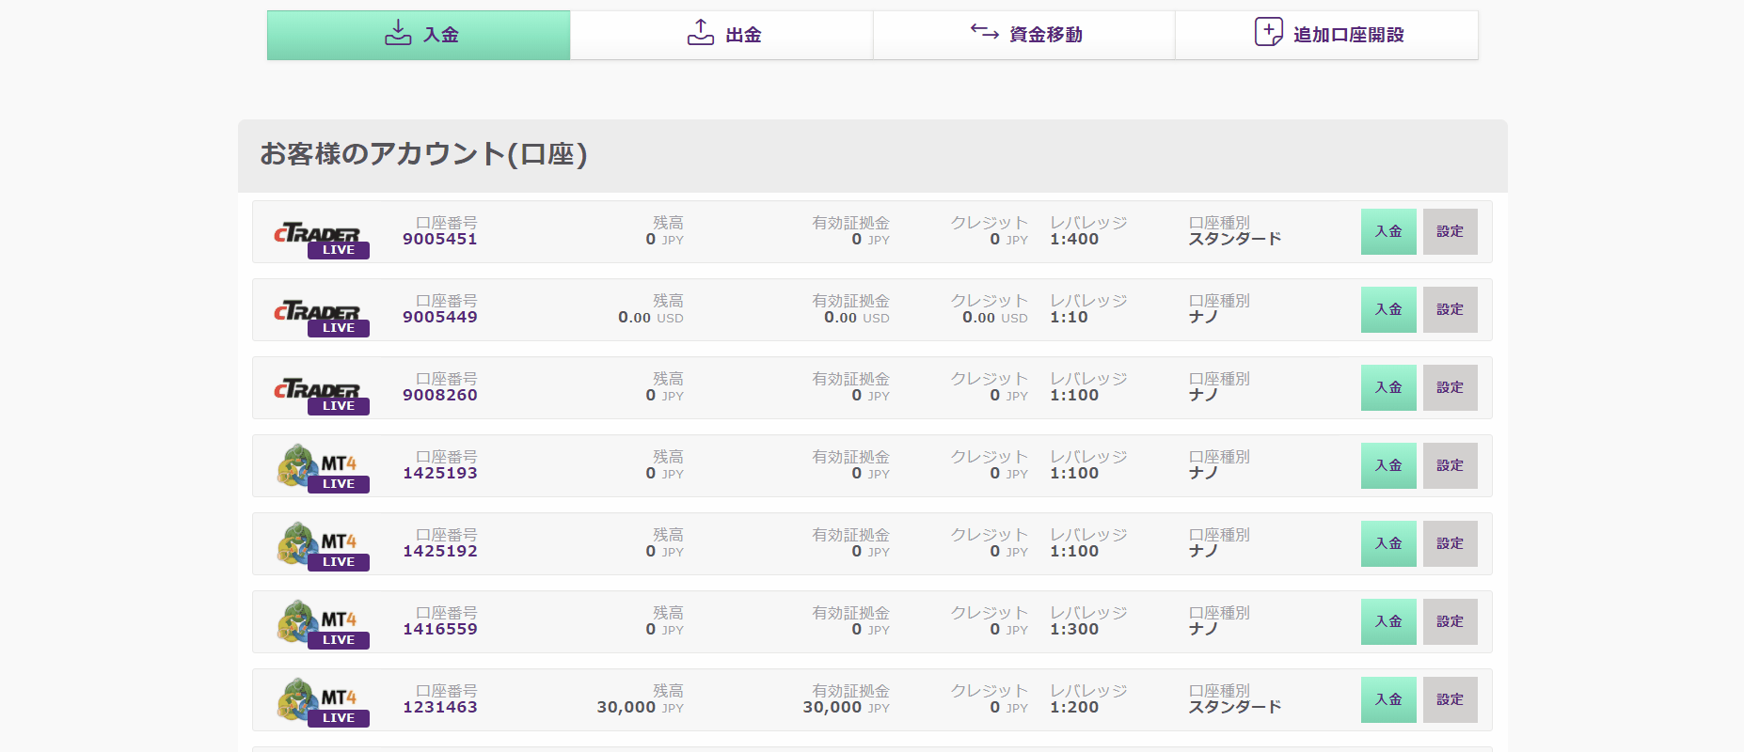The width and height of the screenshot is (1744, 752).
Task: Click cTrader LIVE logo for account 9008260
Action: point(320,396)
